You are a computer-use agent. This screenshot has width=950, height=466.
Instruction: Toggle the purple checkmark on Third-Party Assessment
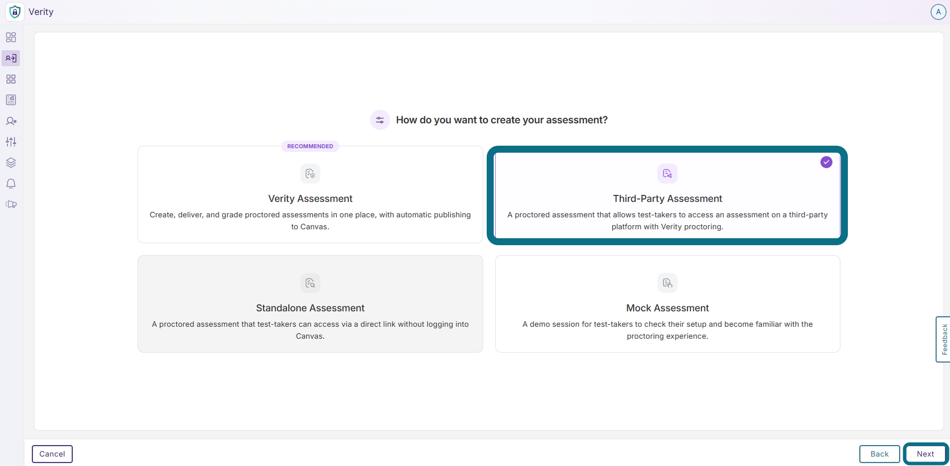click(826, 162)
